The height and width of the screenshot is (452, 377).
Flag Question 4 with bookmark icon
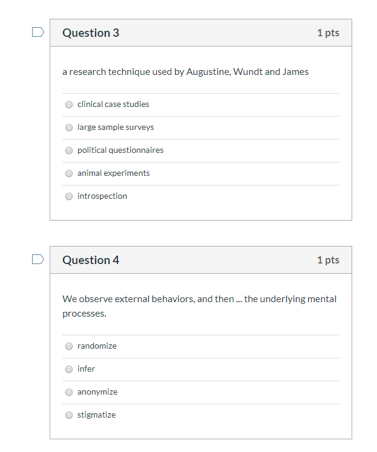pyautogui.click(x=38, y=259)
